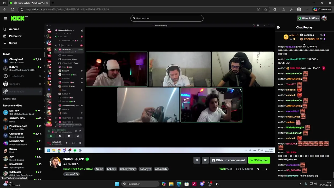Select the Arabic tag
This screenshot has height=188, width=334.
point(99,169)
